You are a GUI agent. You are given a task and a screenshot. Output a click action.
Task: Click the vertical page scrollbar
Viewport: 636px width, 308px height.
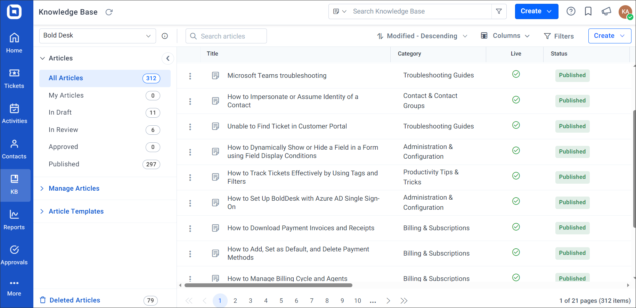(634, 169)
